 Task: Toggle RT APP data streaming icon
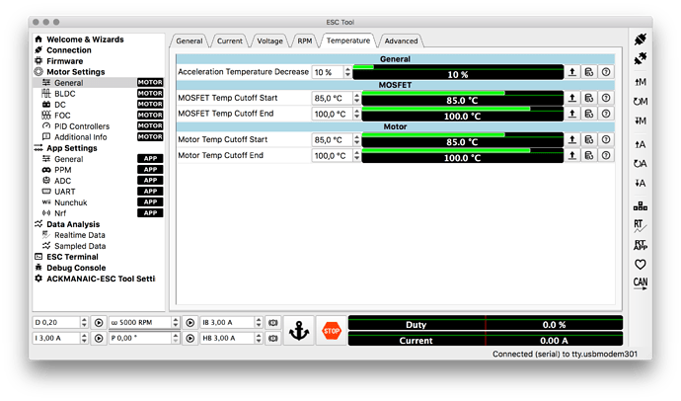tap(641, 245)
